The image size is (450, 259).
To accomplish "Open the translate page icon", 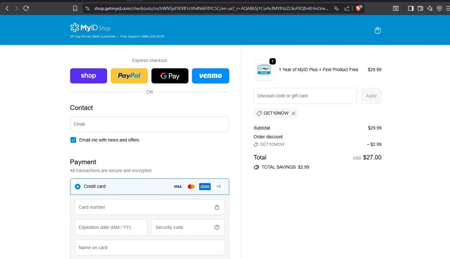I will tap(336, 8).
